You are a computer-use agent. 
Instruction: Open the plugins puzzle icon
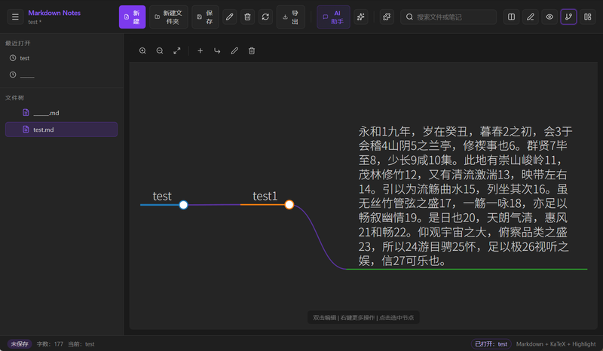(x=386, y=17)
